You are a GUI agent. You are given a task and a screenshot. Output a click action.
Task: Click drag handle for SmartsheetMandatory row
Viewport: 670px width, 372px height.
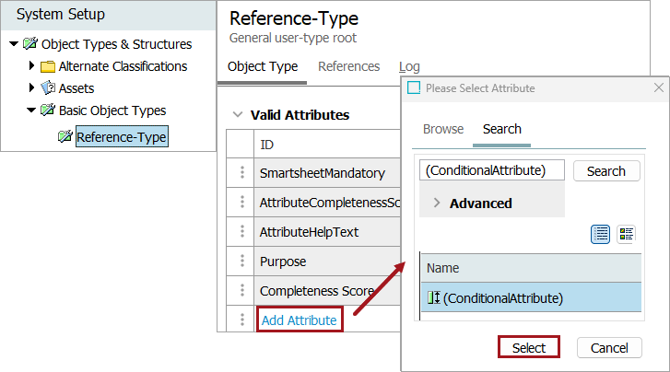242,172
